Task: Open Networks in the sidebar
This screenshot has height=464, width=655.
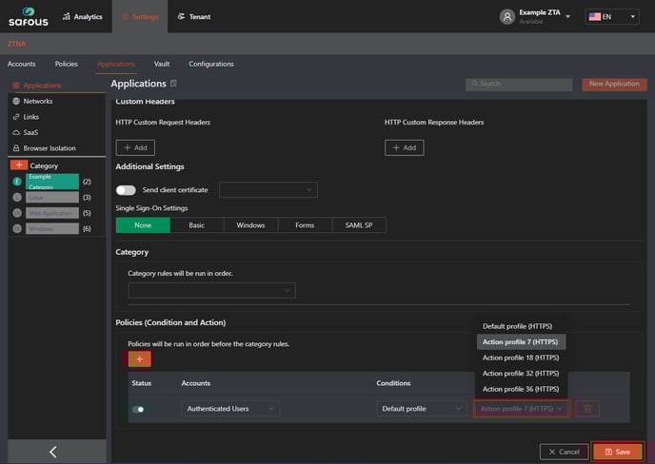Action: pos(38,101)
